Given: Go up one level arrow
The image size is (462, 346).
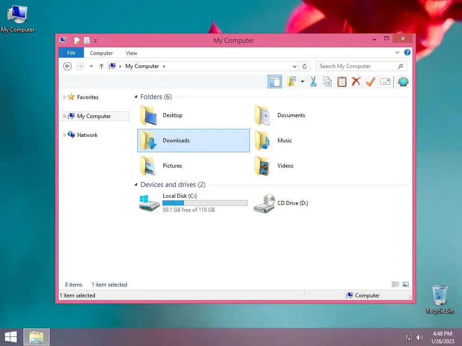Looking at the screenshot, I should click(102, 66).
